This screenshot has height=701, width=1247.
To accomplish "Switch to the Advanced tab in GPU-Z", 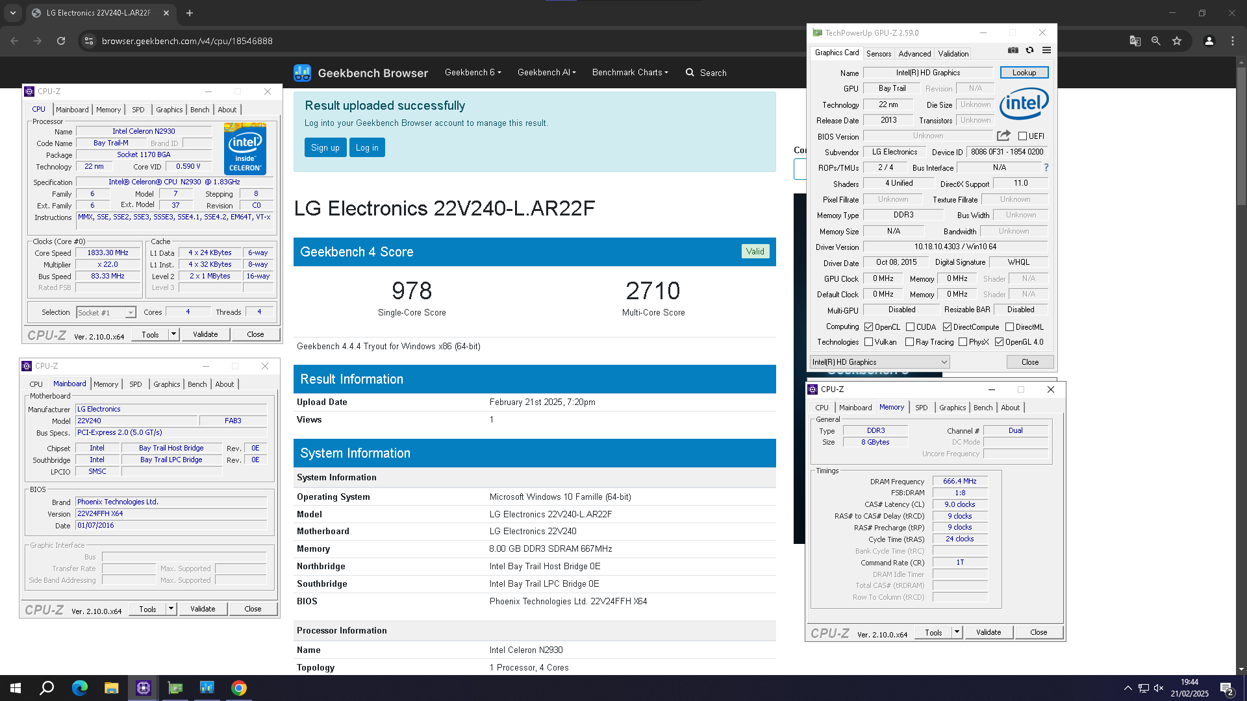I will 914,54.
